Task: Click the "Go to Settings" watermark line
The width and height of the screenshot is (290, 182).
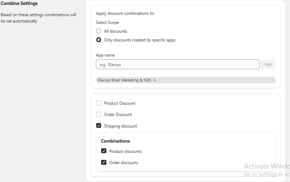Action: (267, 174)
